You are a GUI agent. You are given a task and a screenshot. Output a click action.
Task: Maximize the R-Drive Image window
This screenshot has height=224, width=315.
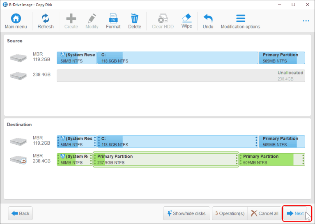(294, 5)
